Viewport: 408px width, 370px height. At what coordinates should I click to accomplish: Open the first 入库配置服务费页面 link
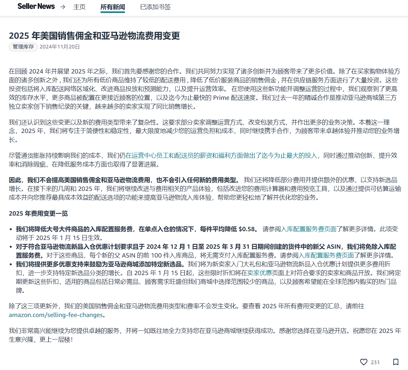tap(309, 229)
